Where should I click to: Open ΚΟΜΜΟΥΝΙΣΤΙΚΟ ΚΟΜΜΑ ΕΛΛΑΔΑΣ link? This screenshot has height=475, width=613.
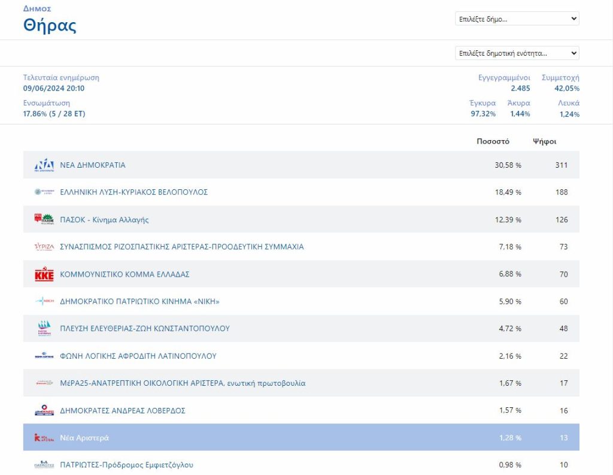point(125,274)
